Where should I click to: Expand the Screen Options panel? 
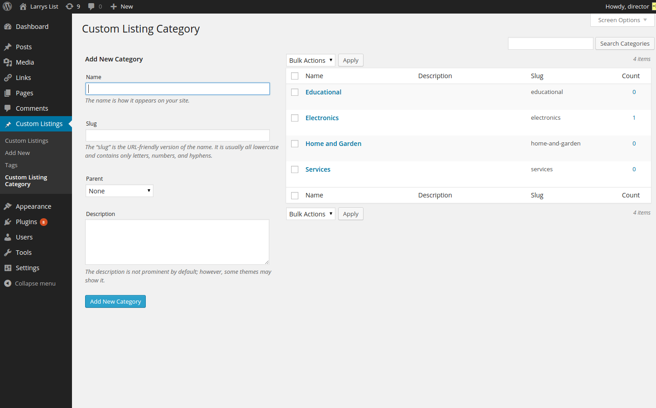(x=622, y=20)
